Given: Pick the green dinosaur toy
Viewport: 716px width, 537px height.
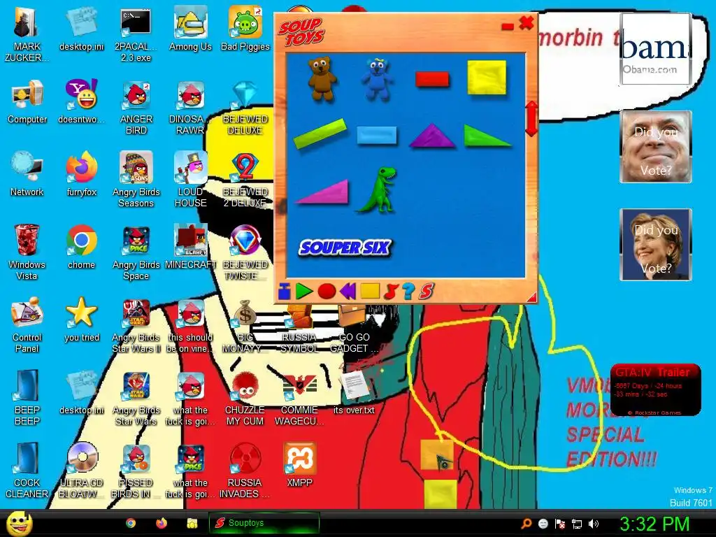Looking at the screenshot, I should [x=378, y=190].
